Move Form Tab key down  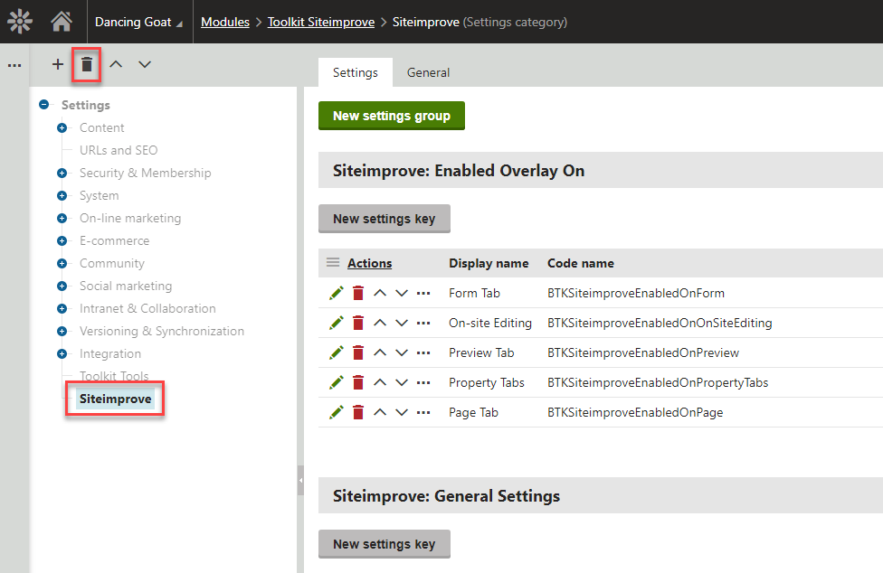[x=402, y=293]
